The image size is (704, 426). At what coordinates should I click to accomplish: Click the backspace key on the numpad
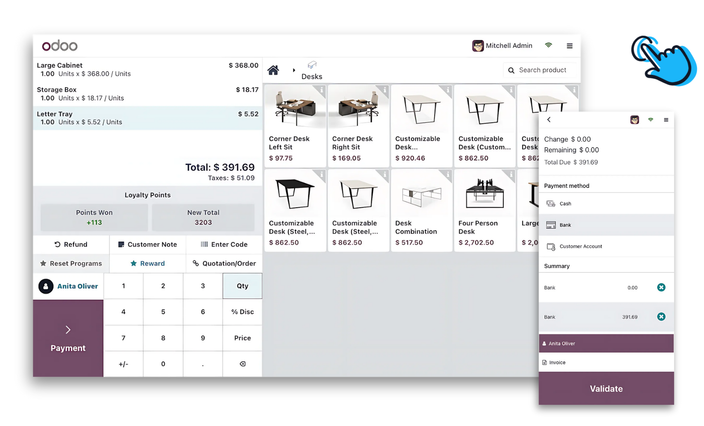(x=242, y=364)
